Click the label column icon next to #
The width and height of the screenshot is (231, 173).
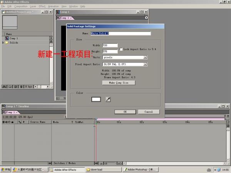(20, 122)
